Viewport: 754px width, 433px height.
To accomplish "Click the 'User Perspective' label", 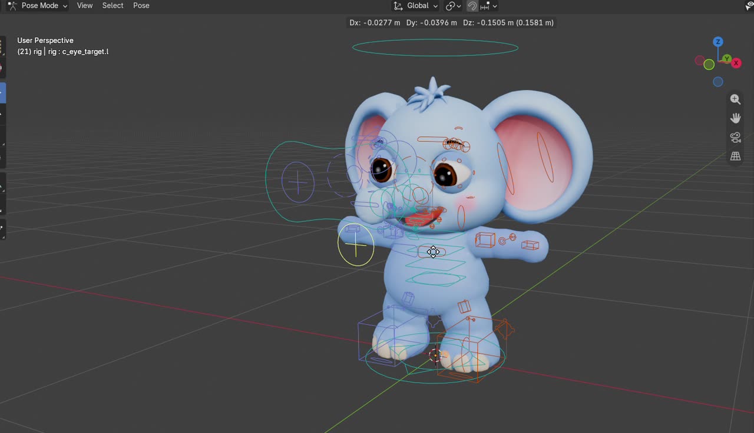I will [x=45, y=41].
